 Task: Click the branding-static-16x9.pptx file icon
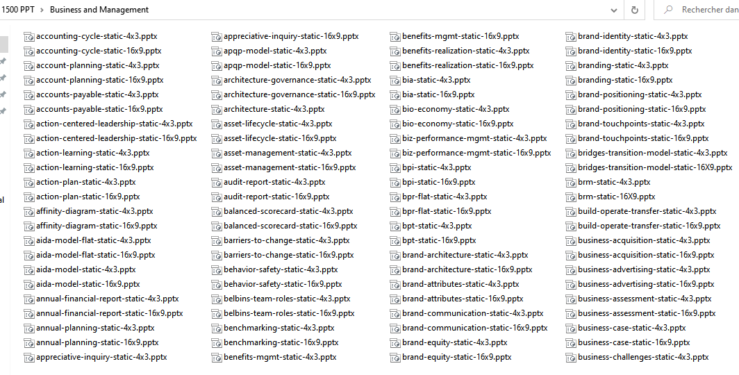(571, 81)
